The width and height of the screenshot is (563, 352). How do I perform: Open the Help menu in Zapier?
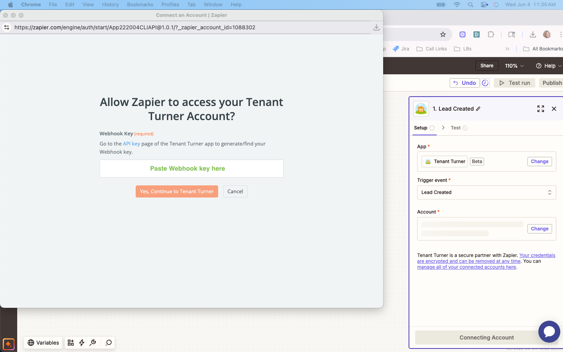pos(549,66)
